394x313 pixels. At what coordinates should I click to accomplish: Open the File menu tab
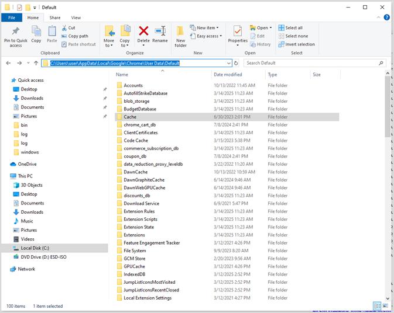pyautogui.click(x=12, y=18)
